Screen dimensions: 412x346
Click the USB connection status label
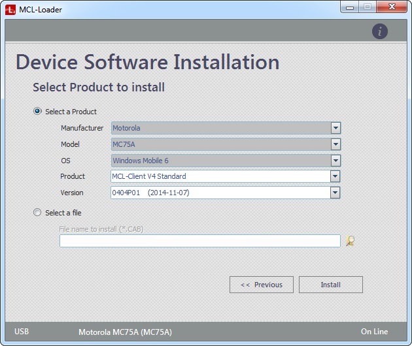pos(22,332)
